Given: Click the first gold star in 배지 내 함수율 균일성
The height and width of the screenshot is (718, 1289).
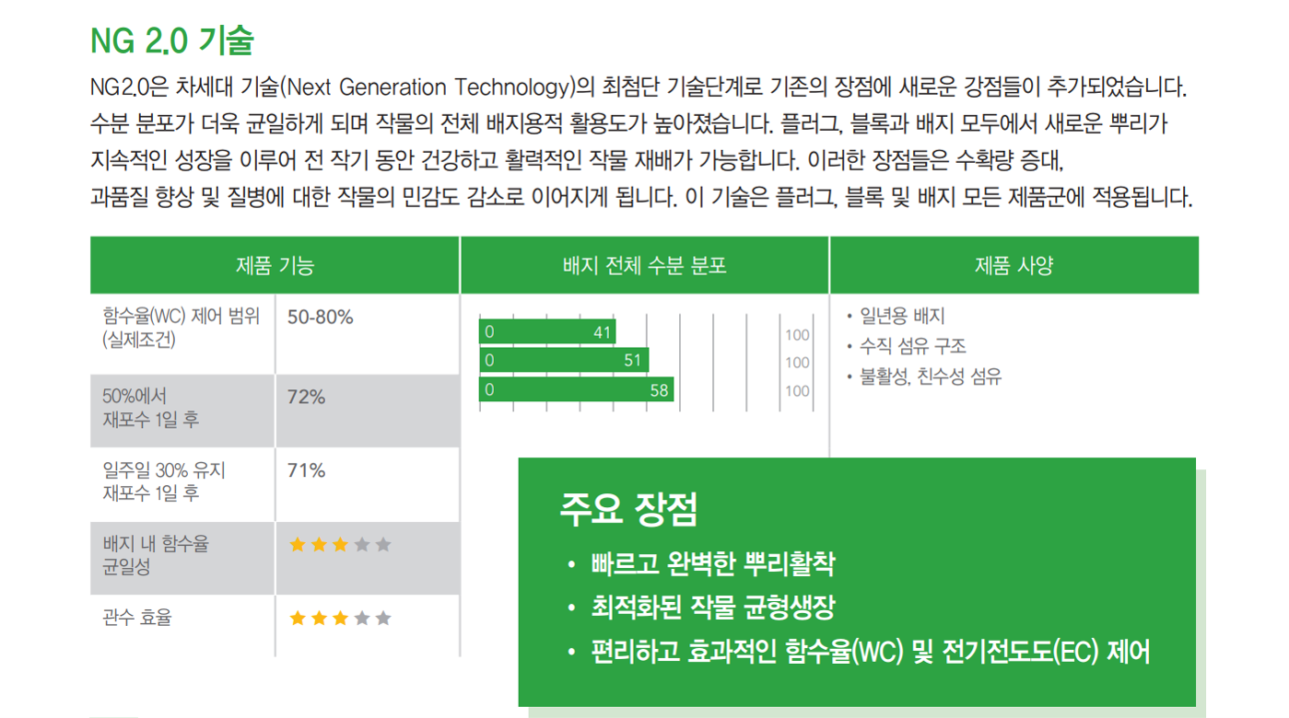Looking at the screenshot, I should point(297,545).
